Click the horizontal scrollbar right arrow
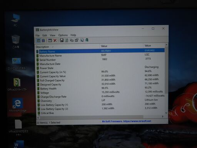197x148 pixels. pyautogui.click(x=162, y=116)
